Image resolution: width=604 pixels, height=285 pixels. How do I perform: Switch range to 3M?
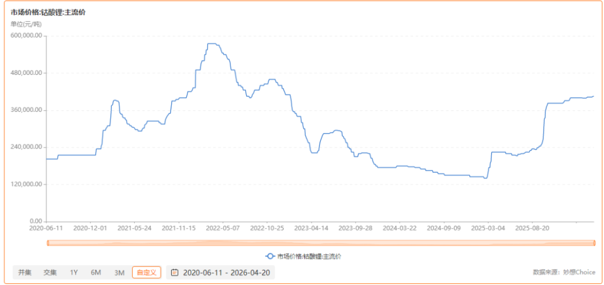(119, 273)
